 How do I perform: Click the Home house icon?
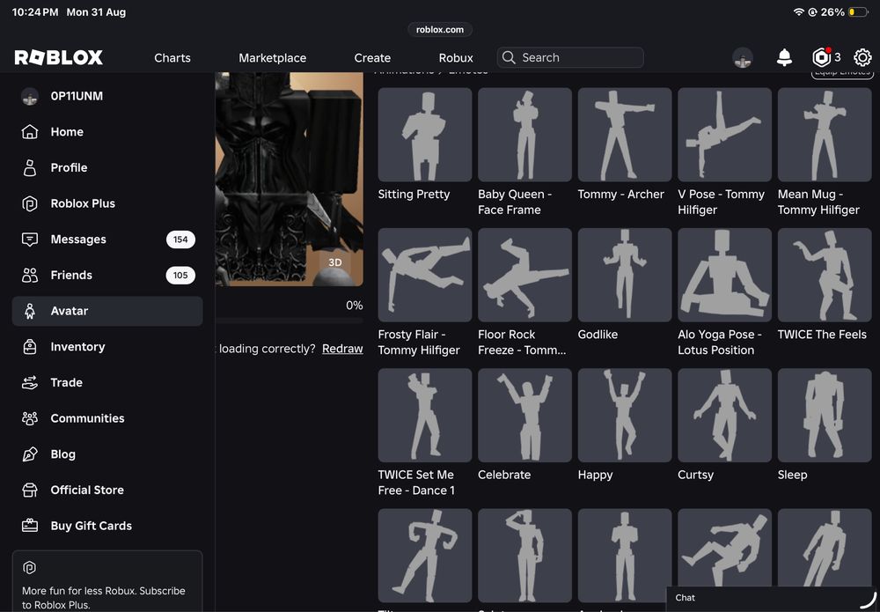pyautogui.click(x=30, y=132)
